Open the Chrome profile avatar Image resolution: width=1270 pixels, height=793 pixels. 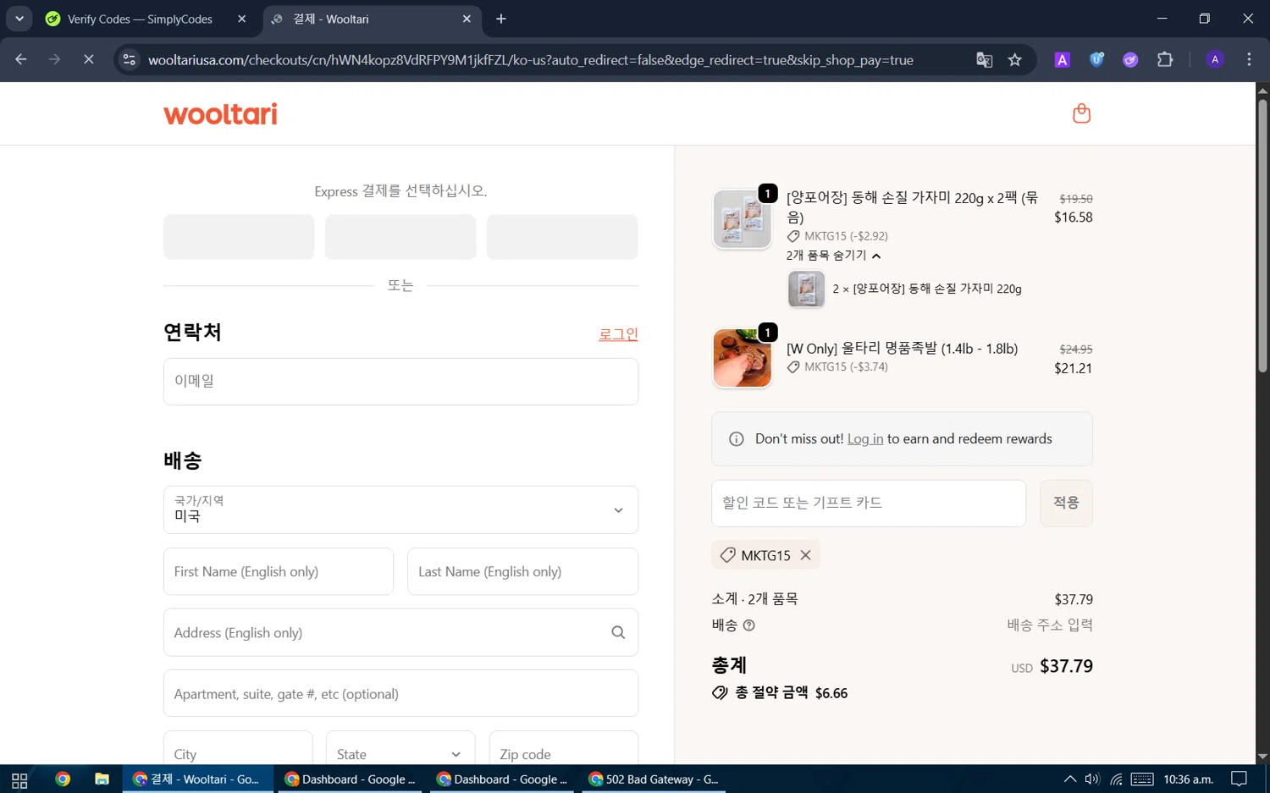(x=1215, y=59)
